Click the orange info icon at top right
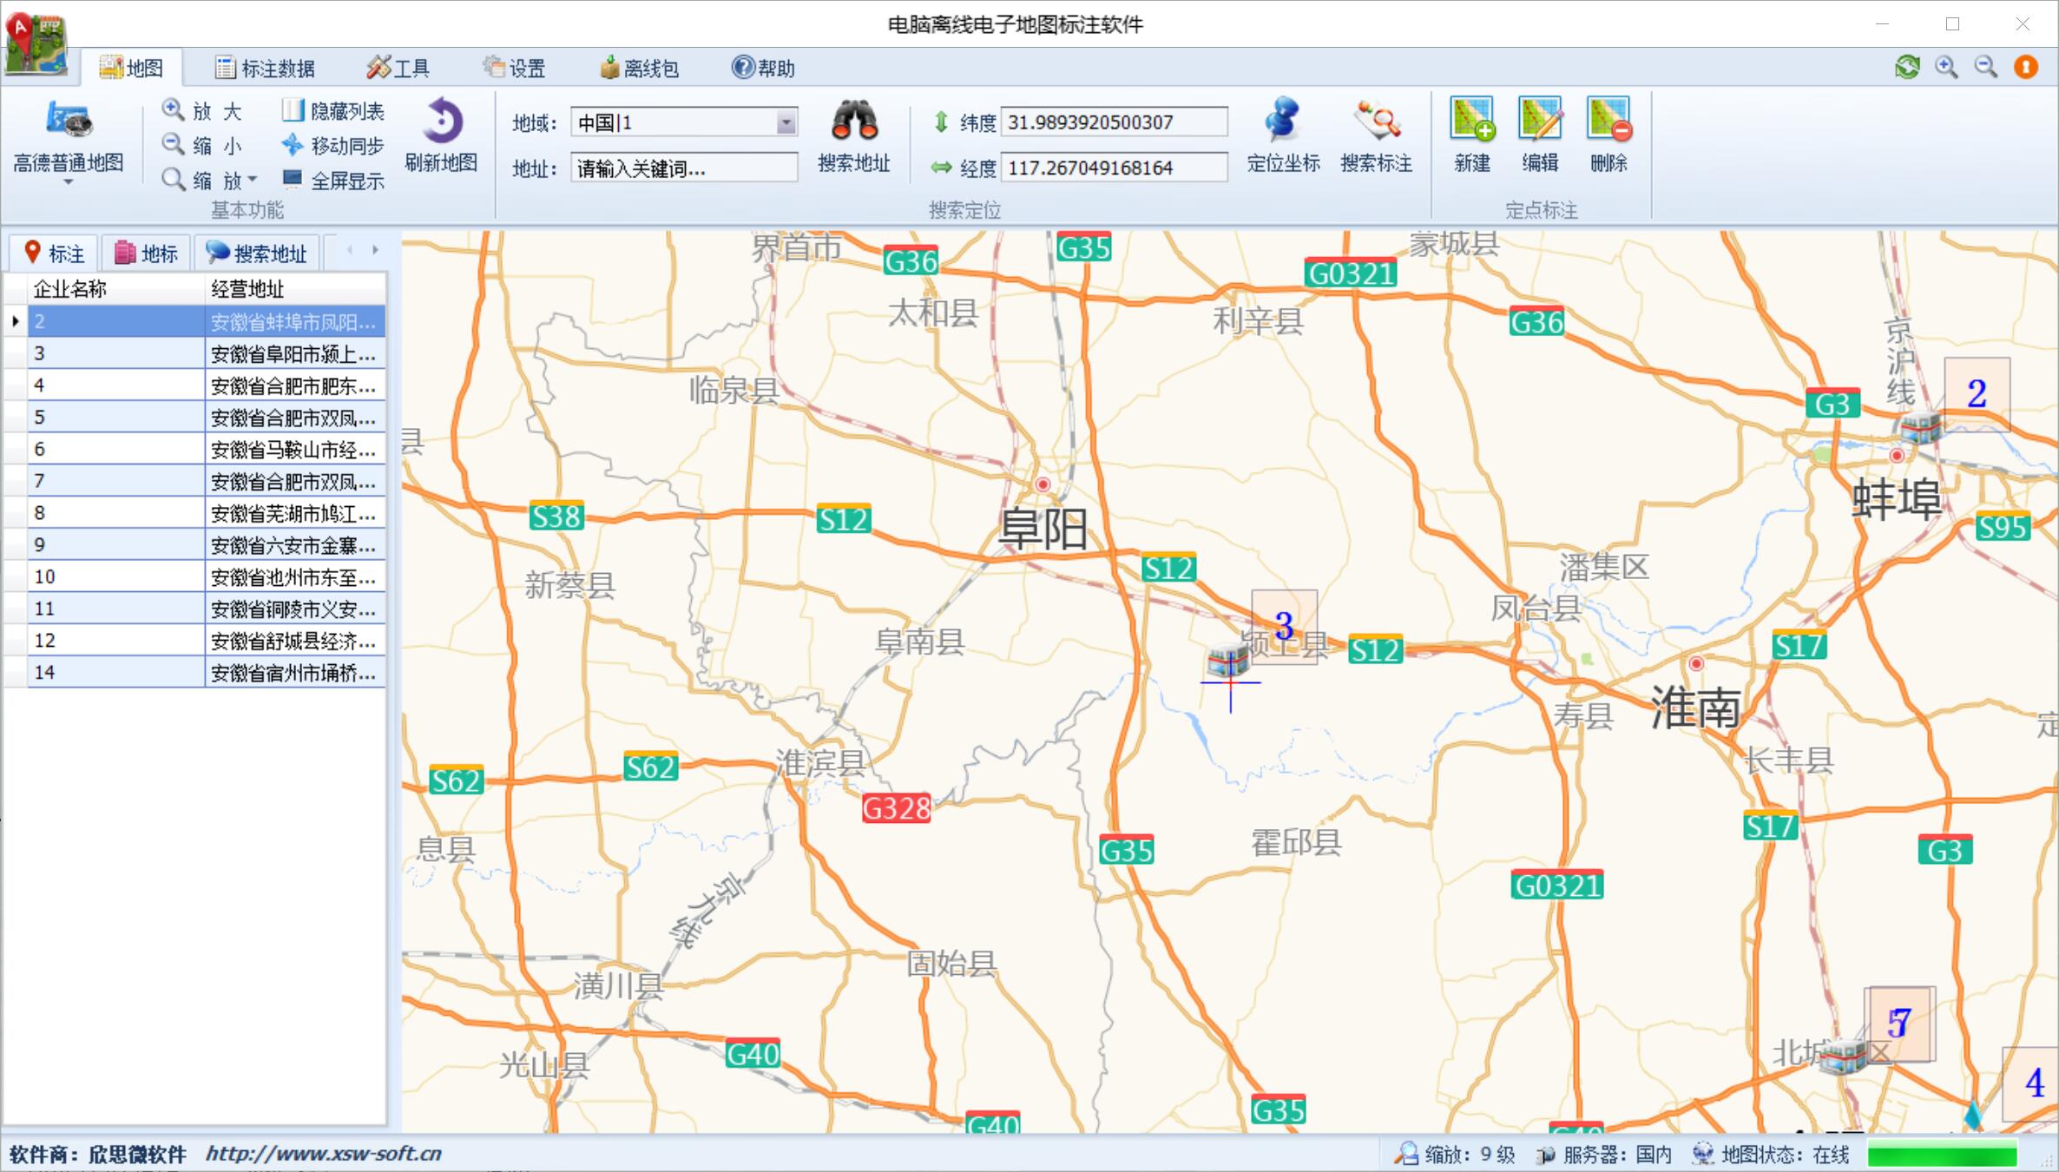2059x1172 pixels. 2026,67
